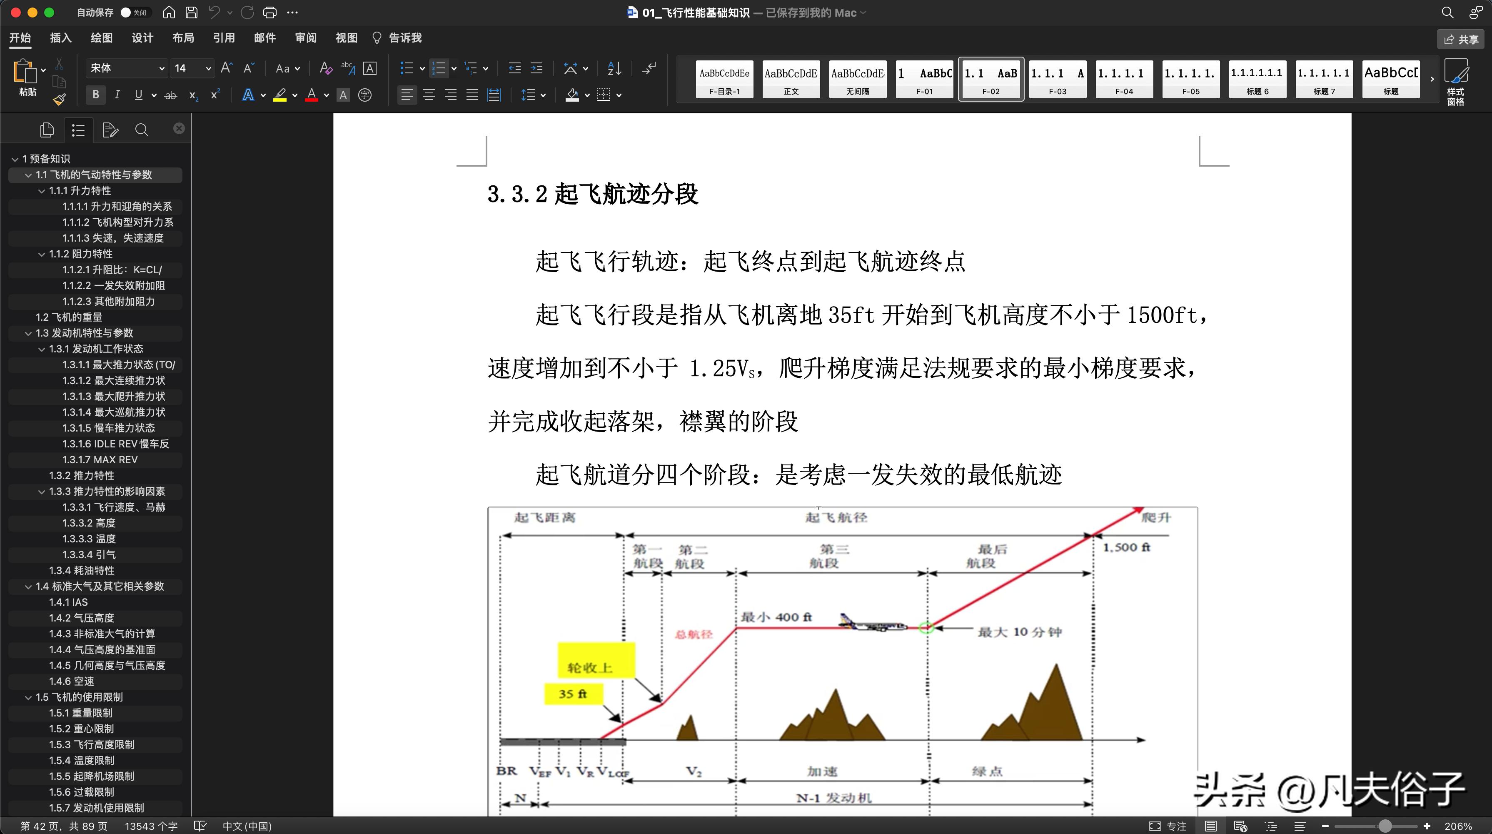Click the search icon in the navigation pane
This screenshot has height=834, width=1492.
point(141,129)
